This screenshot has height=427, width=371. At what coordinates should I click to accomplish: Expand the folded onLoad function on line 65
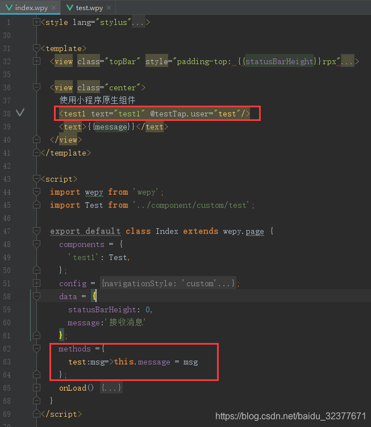(36, 388)
